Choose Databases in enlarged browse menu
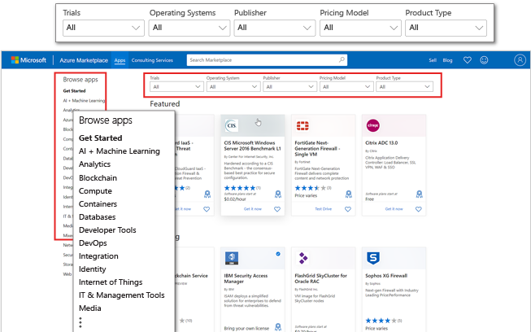 point(98,216)
